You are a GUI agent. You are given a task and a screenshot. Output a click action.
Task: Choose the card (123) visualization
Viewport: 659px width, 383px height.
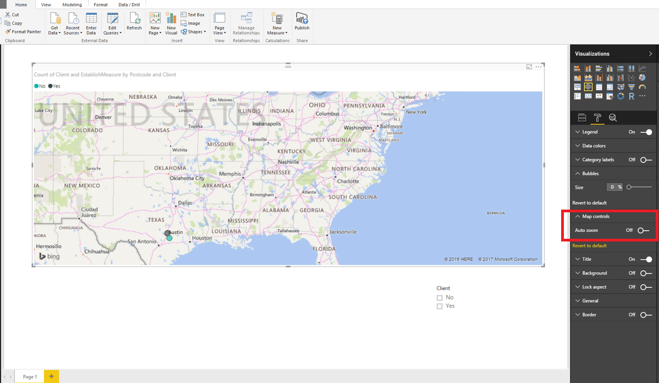point(588,96)
